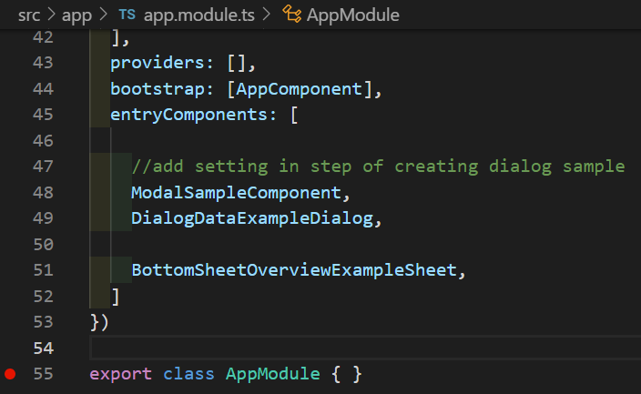641x394 pixels.
Task: Click 'BottomSheetOverviewExampleSheet' on line 51
Action: tap(294, 270)
